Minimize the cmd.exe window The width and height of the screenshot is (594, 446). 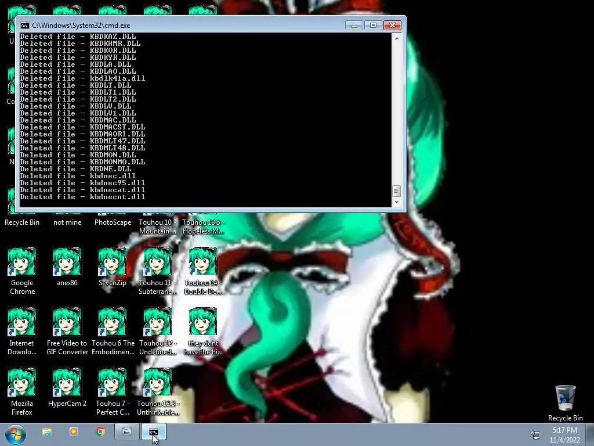[x=354, y=26]
